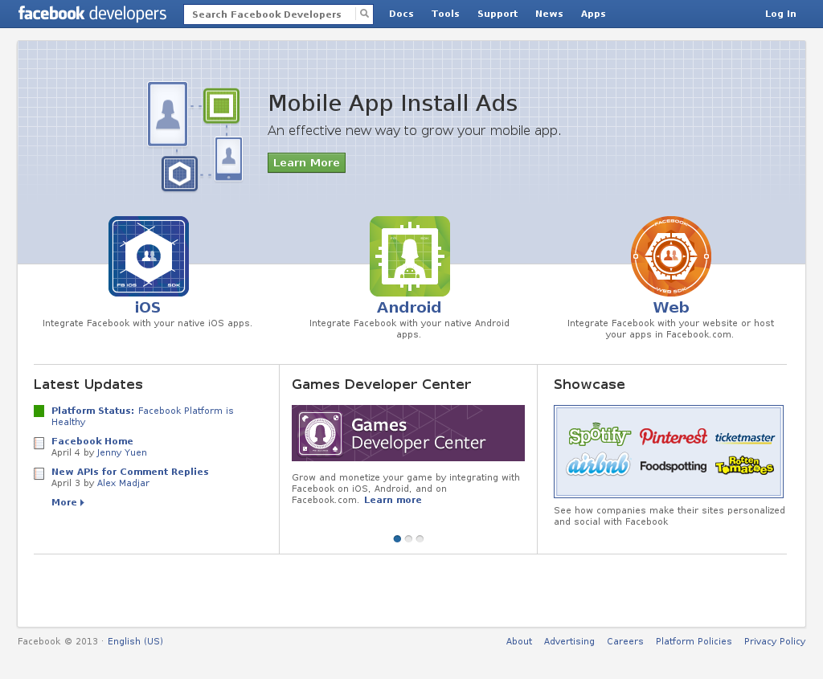Click Log In link
823x679 pixels.
(780, 14)
